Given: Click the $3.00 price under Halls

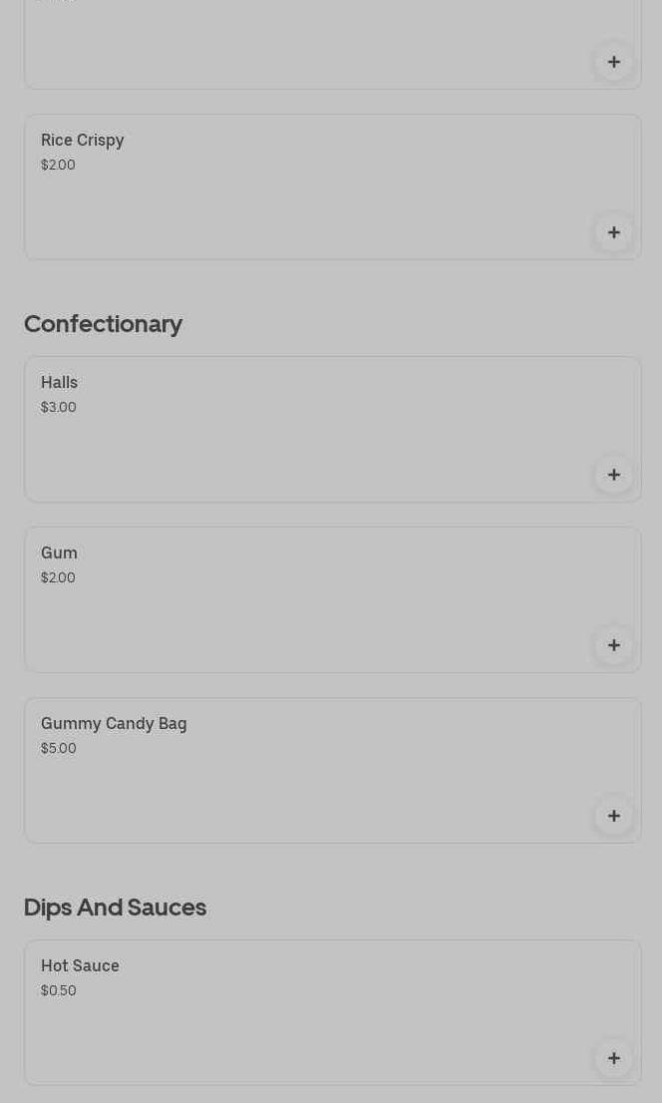Looking at the screenshot, I should [x=59, y=407].
